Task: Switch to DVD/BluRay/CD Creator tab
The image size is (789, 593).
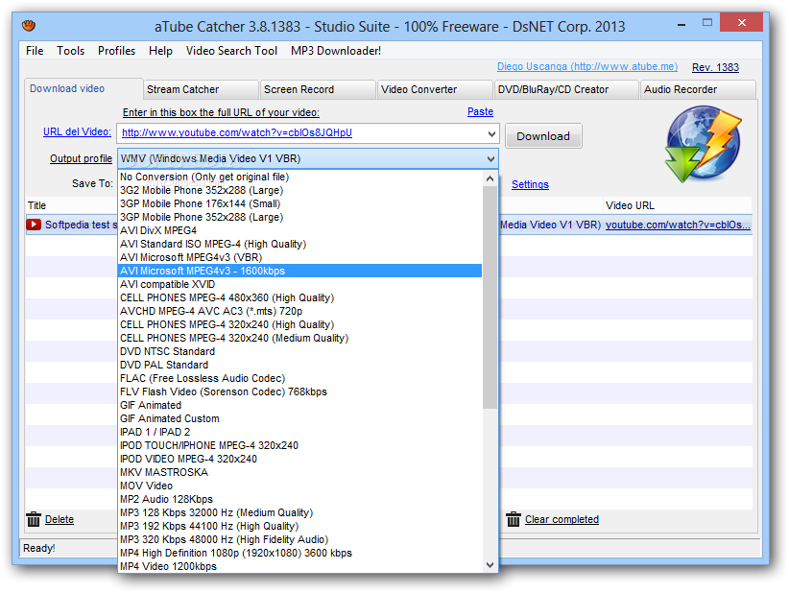Action: [566, 89]
